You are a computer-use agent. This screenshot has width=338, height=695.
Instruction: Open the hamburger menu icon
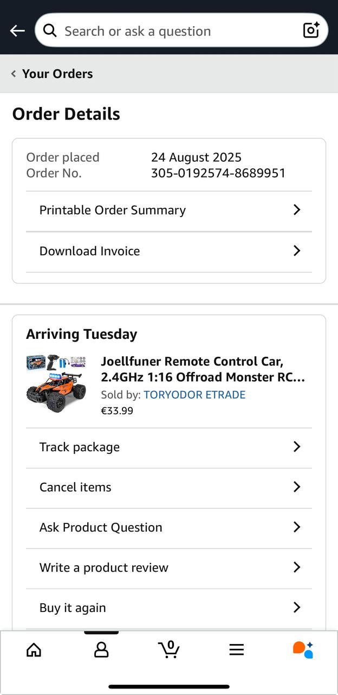[236, 649]
